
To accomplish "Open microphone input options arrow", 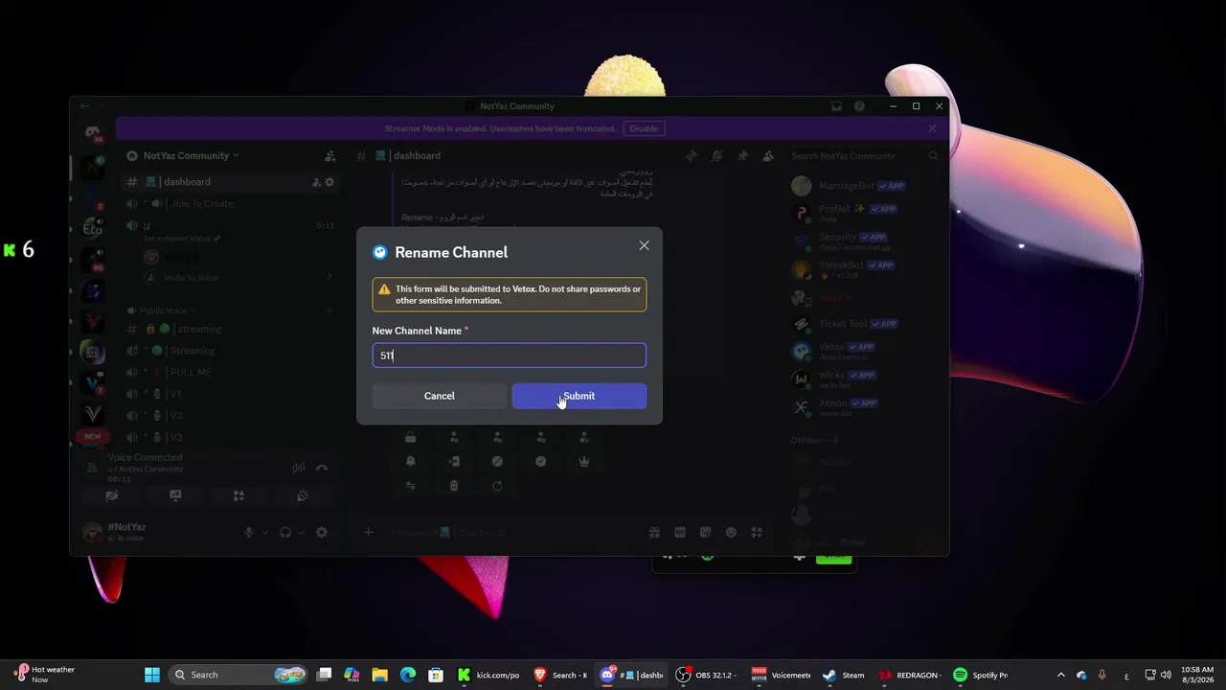I will coord(263,533).
